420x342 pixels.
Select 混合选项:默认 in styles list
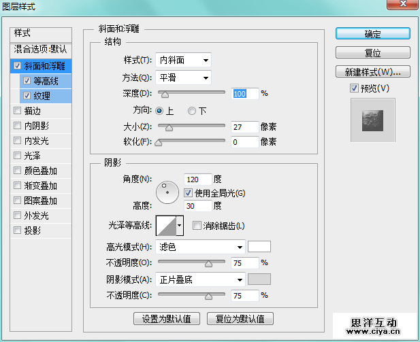41,50
